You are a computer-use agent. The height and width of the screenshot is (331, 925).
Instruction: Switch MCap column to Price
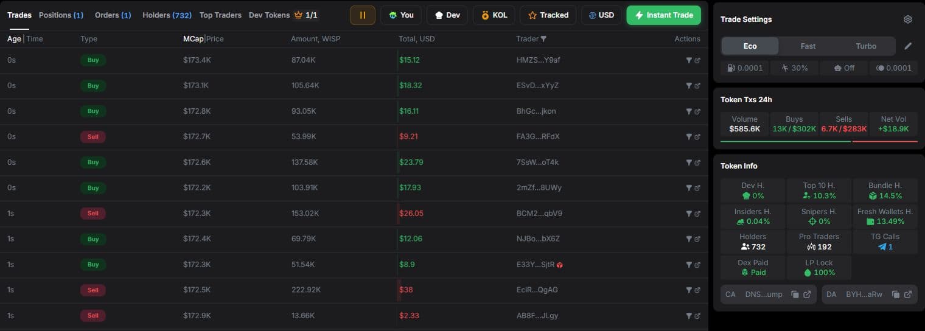[x=215, y=39]
